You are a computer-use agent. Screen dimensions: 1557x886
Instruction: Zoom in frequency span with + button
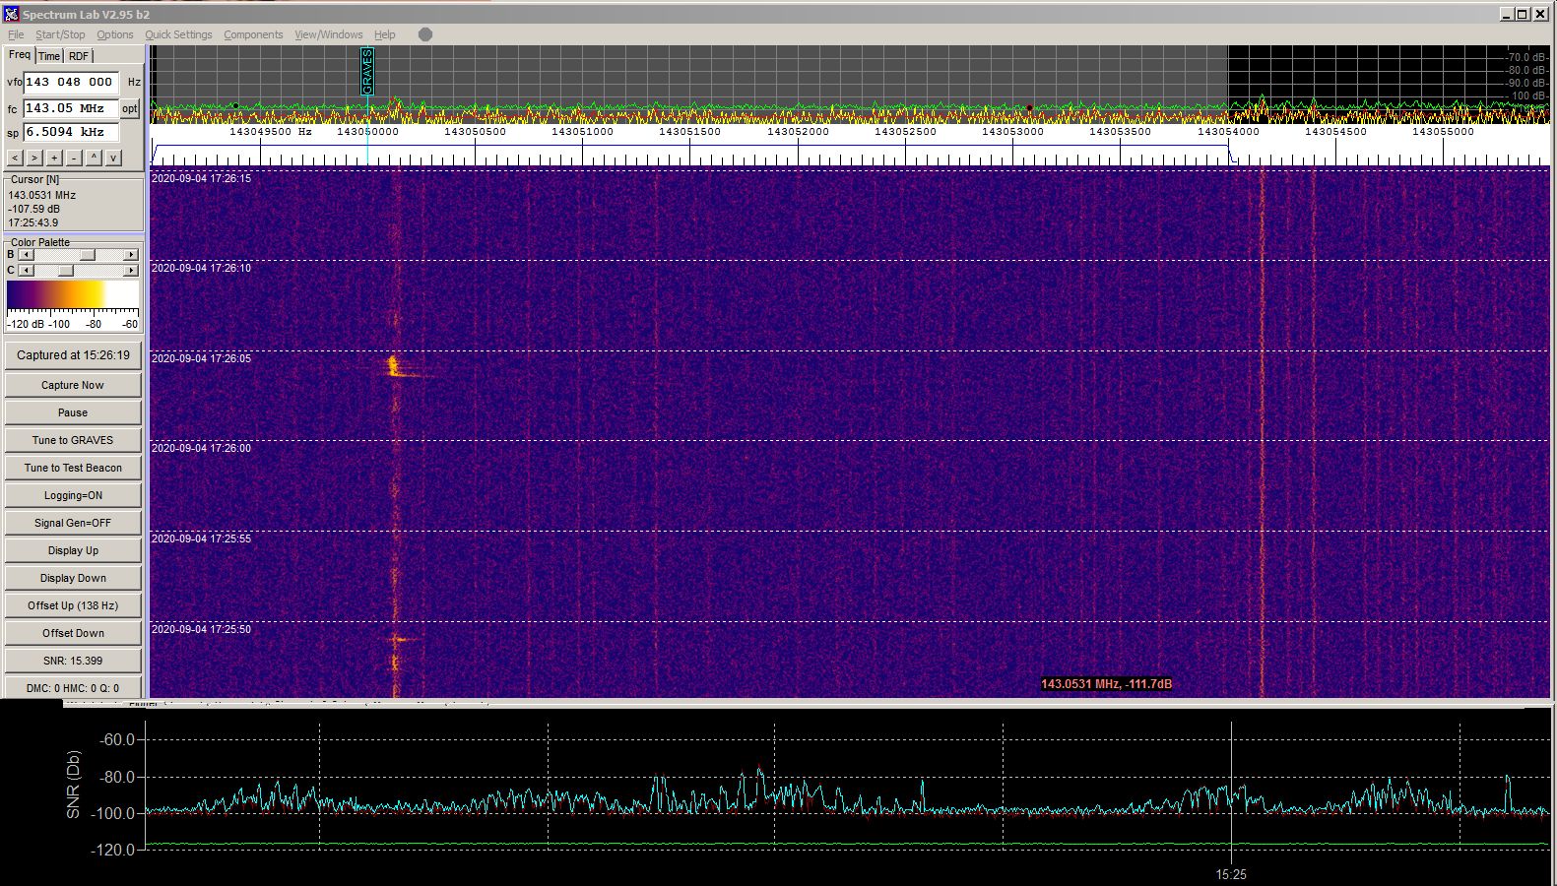pyautogui.click(x=54, y=158)
